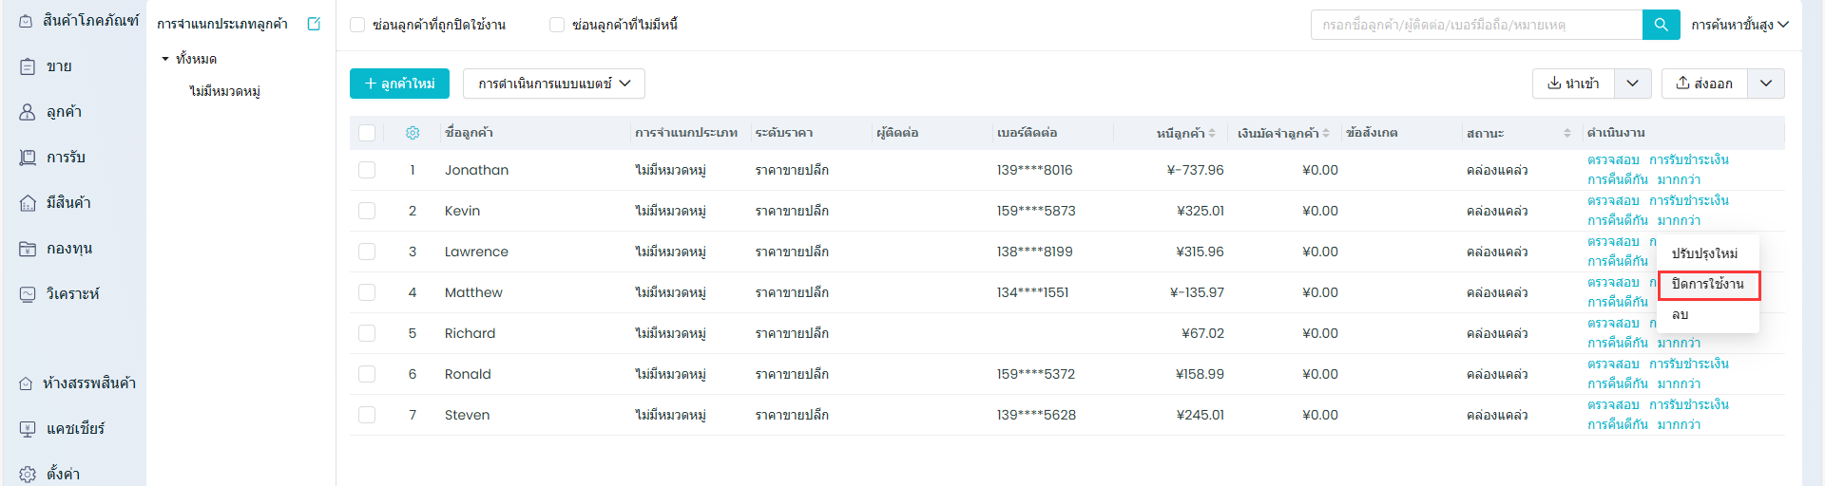Collapse the ทั้งหมด tree node
This screenshot has width=1825, height=486.
pos(165,59)
